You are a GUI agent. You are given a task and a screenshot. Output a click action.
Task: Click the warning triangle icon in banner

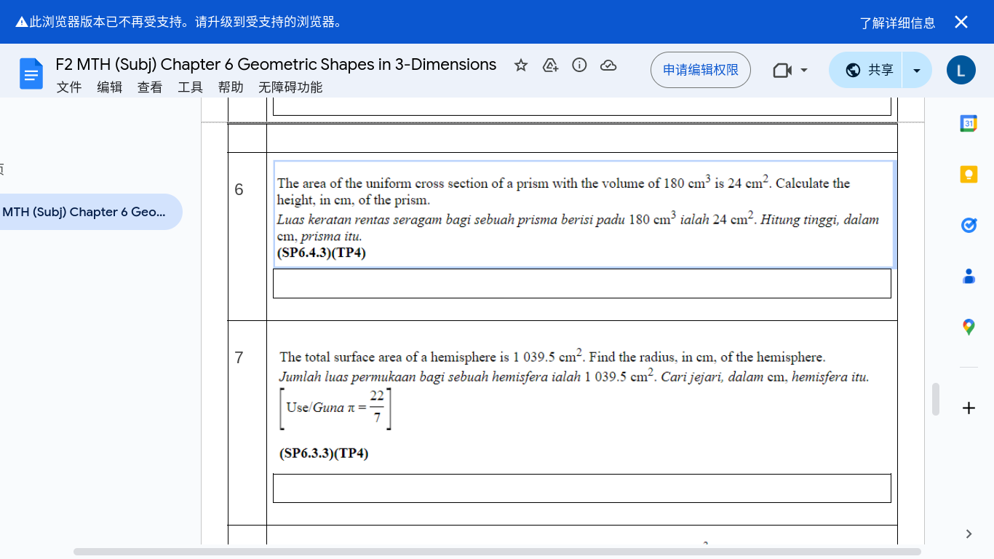point(22,22)
